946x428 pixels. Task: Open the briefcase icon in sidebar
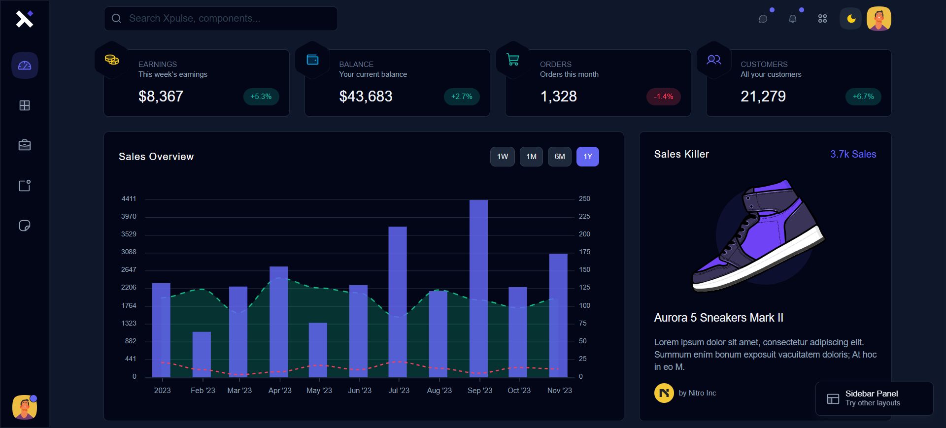click(x=25, y=145)
